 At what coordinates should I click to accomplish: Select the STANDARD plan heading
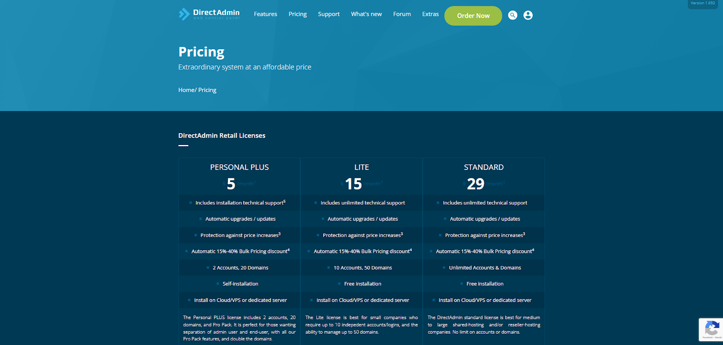(x=484, y=167)
